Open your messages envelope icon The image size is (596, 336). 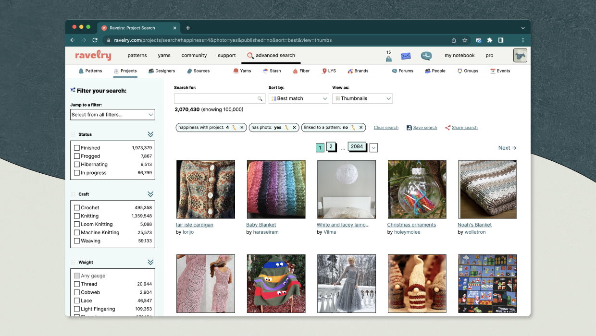(406, 56)
